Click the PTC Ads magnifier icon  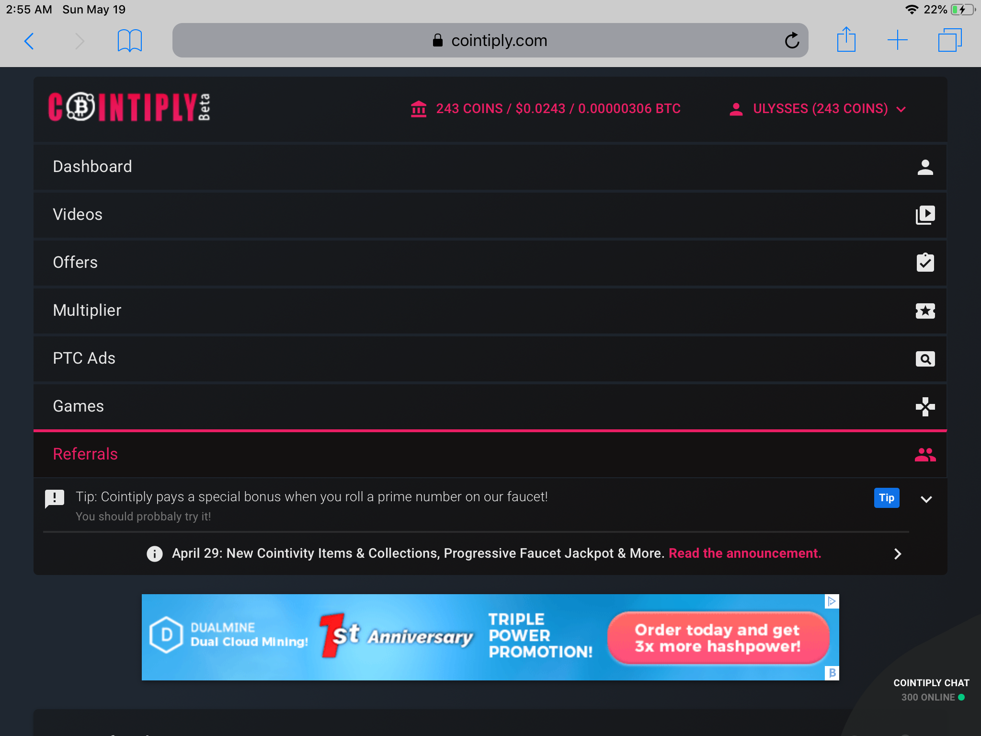(925, 359)
